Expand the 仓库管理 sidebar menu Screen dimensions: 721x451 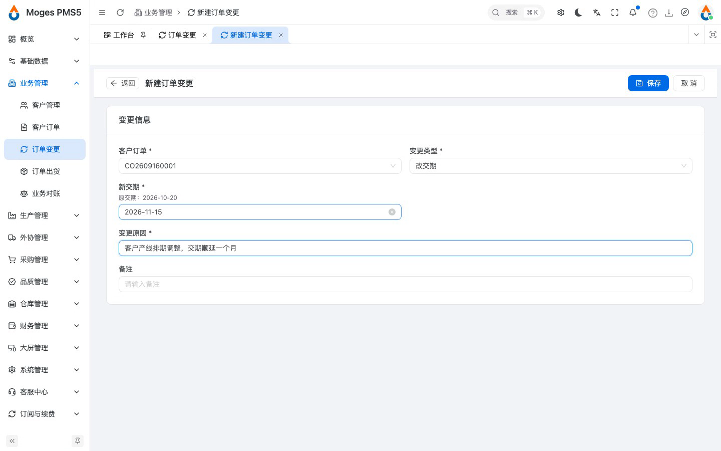45,304
